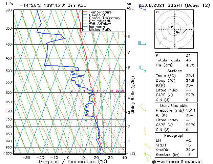Click the yellow wind marker at 850 hPa

(145, 133)
